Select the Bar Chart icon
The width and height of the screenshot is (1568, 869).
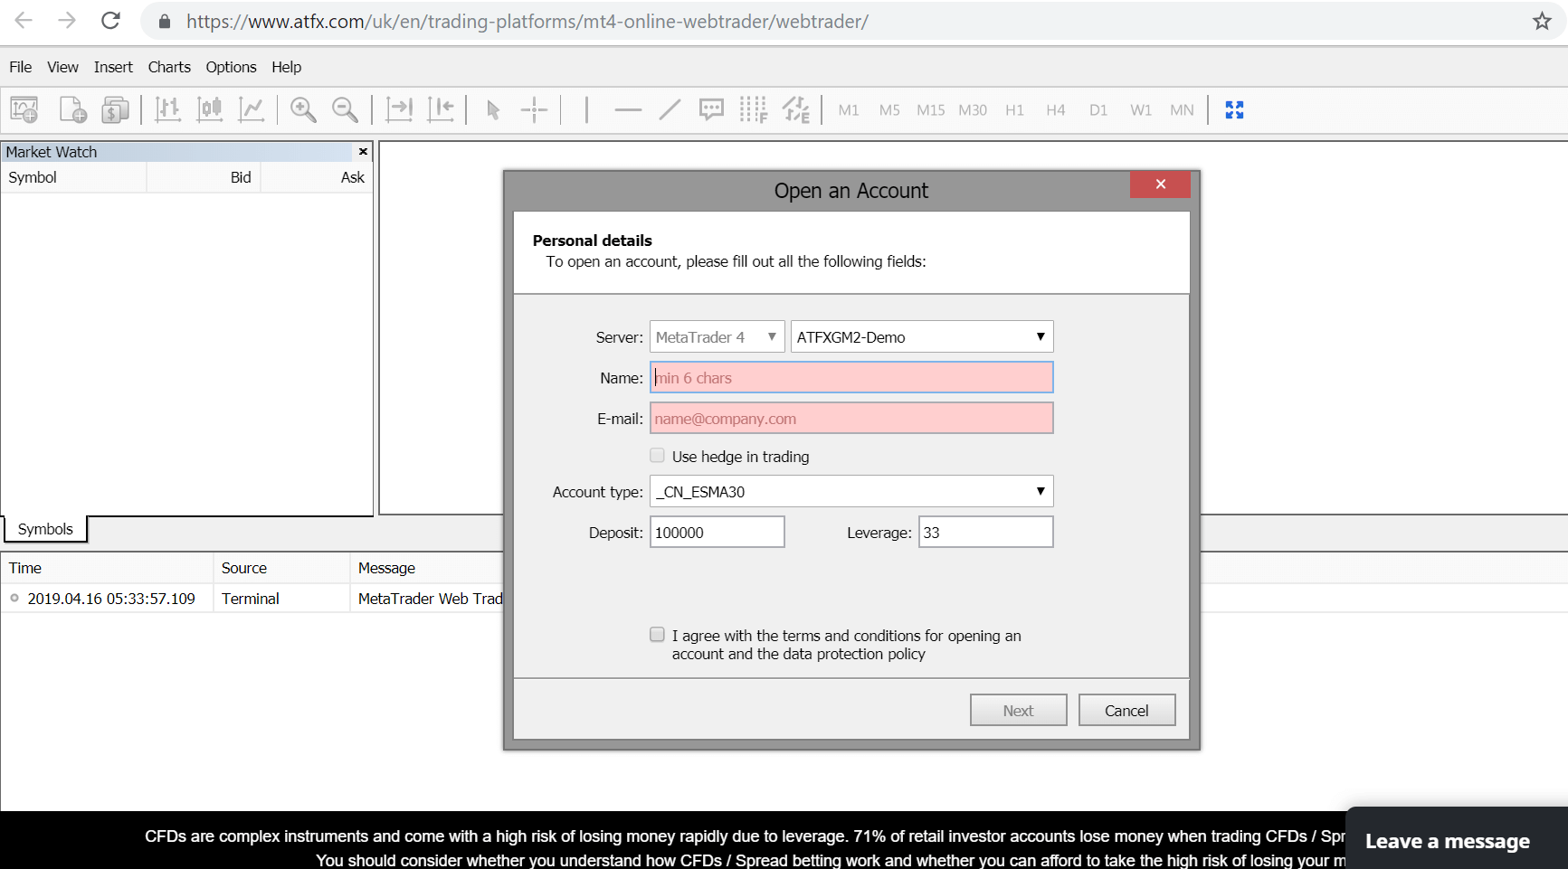click(x=168, y=110)
